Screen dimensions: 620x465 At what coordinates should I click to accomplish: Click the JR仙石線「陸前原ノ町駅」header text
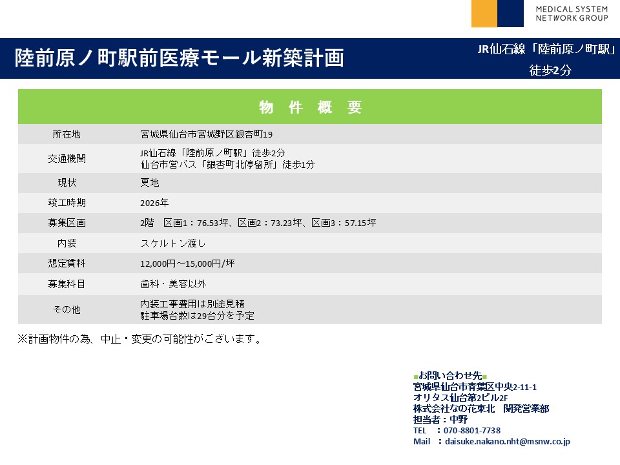tap(546, 50)
